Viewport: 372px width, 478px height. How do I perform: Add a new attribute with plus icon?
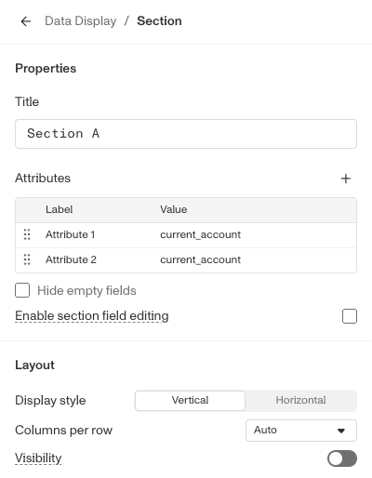[x=346, y=179]
